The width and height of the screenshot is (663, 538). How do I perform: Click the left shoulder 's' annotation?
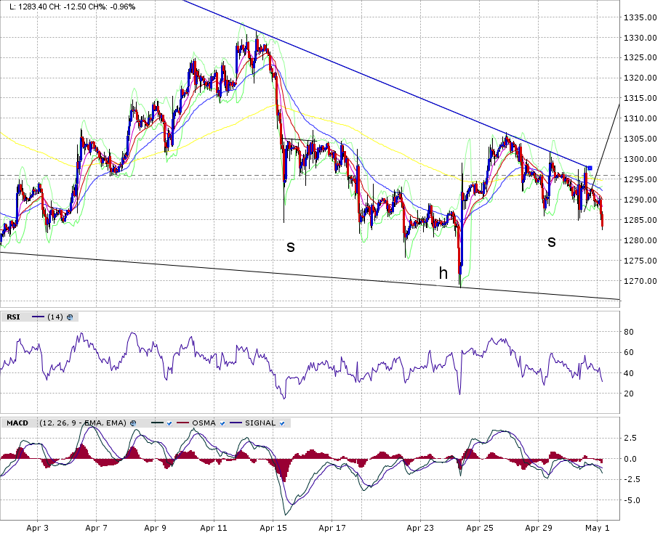coord(290,247)
